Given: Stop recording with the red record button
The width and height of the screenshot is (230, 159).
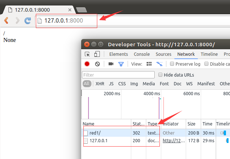Looking at the screenshot, I should tap(87, 64).
